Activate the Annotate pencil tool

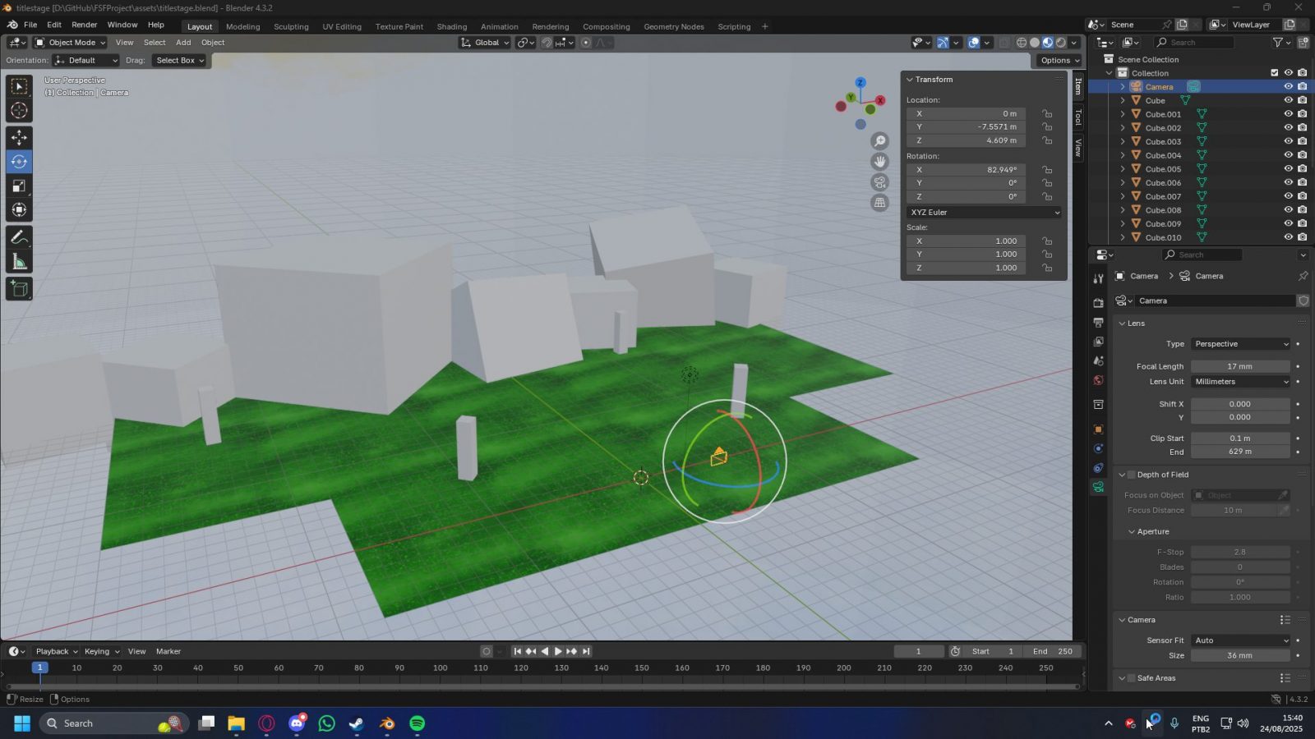[x=19, y=237]
